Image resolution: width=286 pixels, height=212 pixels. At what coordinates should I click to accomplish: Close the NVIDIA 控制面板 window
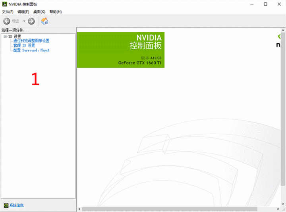tap(279, 4)
